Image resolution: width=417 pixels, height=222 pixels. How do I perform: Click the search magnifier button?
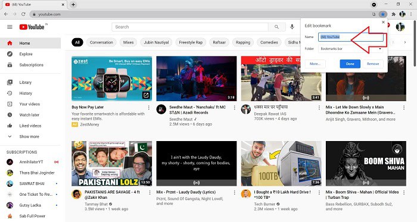point(276,27)
